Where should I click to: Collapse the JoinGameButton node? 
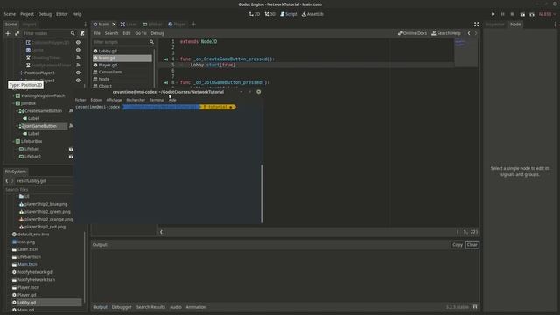pos(17,126)
